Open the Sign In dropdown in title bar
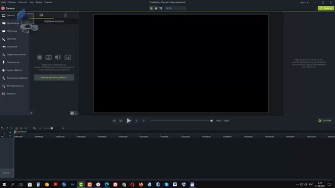This screenshot has width=335, height=188. (304, 2)
